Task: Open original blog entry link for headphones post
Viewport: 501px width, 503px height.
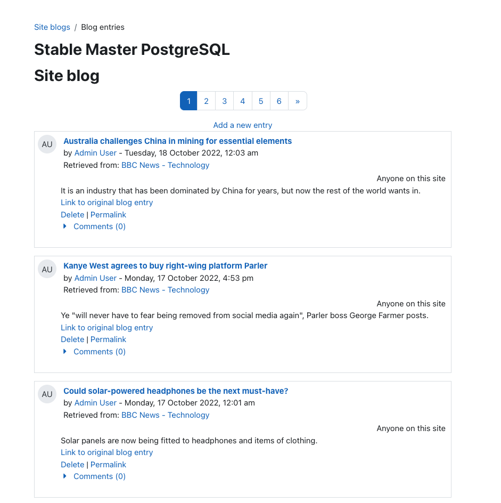Action: pos(106,452)
